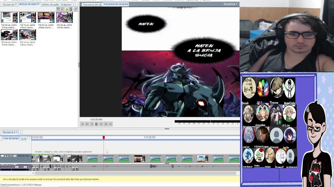
Task: Click timeline horizontal scrollbar
Action: [135, 173]
